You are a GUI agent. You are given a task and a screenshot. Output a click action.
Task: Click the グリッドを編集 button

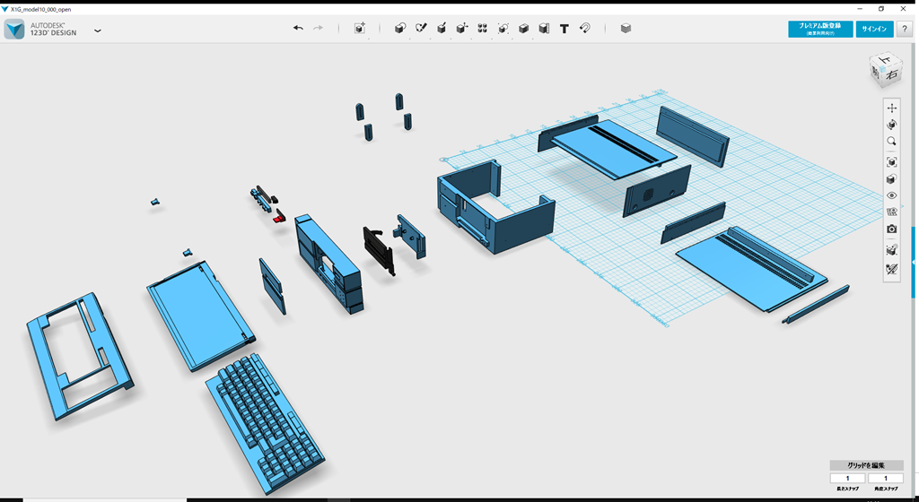tap(866, 465)
